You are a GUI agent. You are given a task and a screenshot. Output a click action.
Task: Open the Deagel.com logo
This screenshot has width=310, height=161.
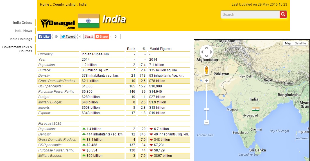(58, 24)
